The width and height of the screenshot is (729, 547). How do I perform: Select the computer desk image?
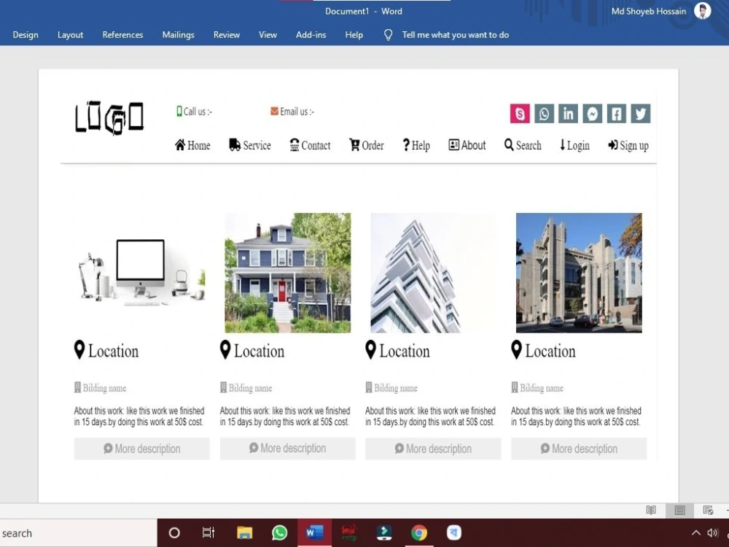click(141, 273)
